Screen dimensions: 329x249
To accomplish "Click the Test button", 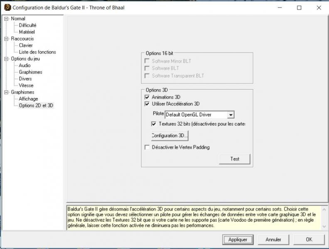I will tap(235, 159).
